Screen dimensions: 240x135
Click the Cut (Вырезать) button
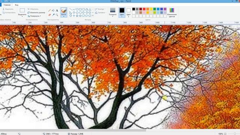click(x=8, y=9)
